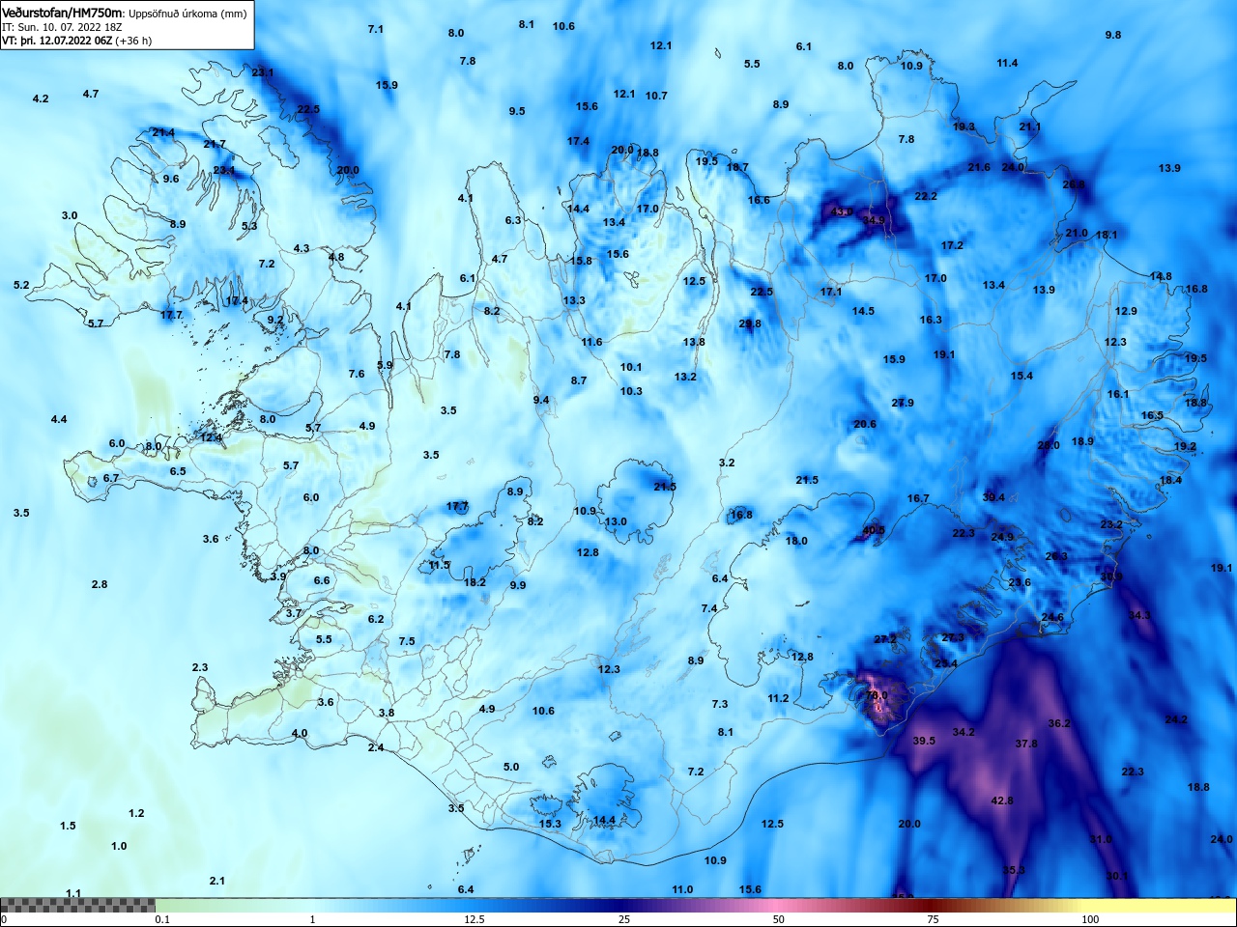Click the 35.3 value near the bottom
Image resolution: width=1237 pixels, height=927 pixels.
pos(1014,870)
